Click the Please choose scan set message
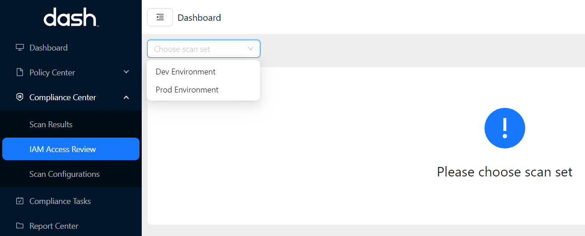Image resolution: width=585 pixels, height=236 pixels. [504, 172]
